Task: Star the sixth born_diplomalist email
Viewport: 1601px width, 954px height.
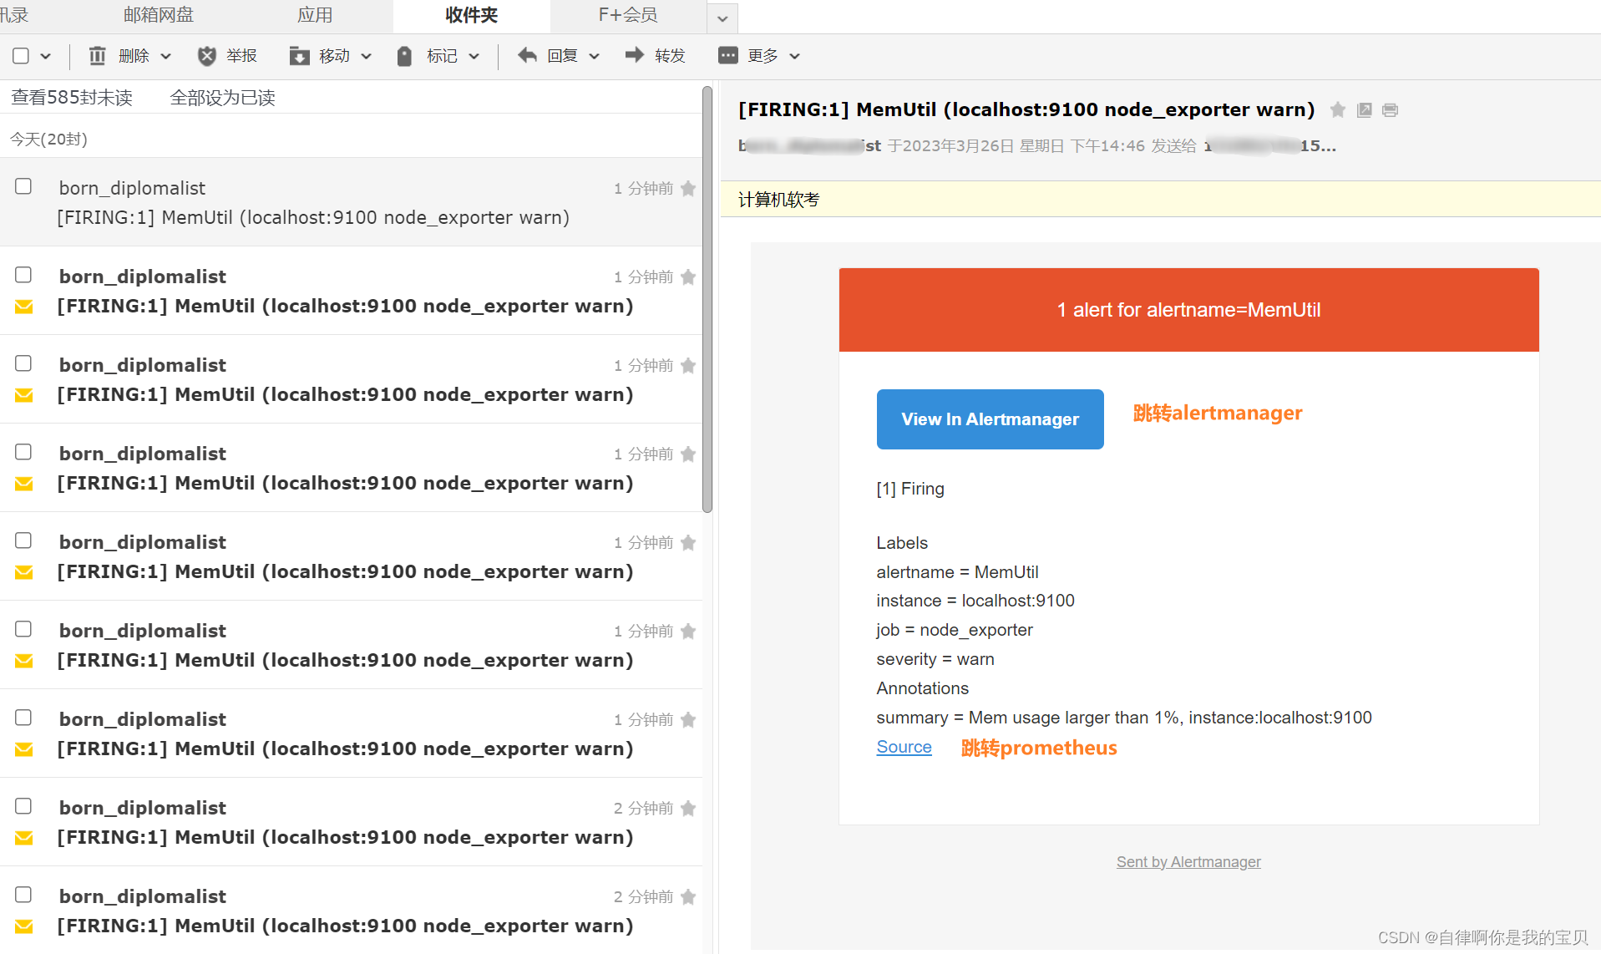Action: [688, 632]
